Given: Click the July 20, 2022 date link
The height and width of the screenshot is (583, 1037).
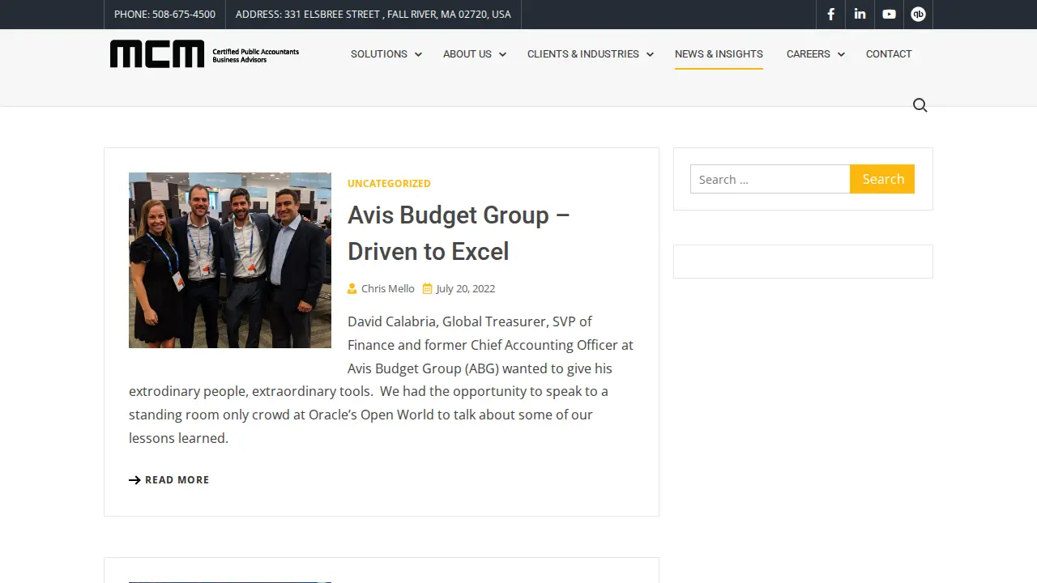Looking at the screenshot, I should (x=465, y=289).
